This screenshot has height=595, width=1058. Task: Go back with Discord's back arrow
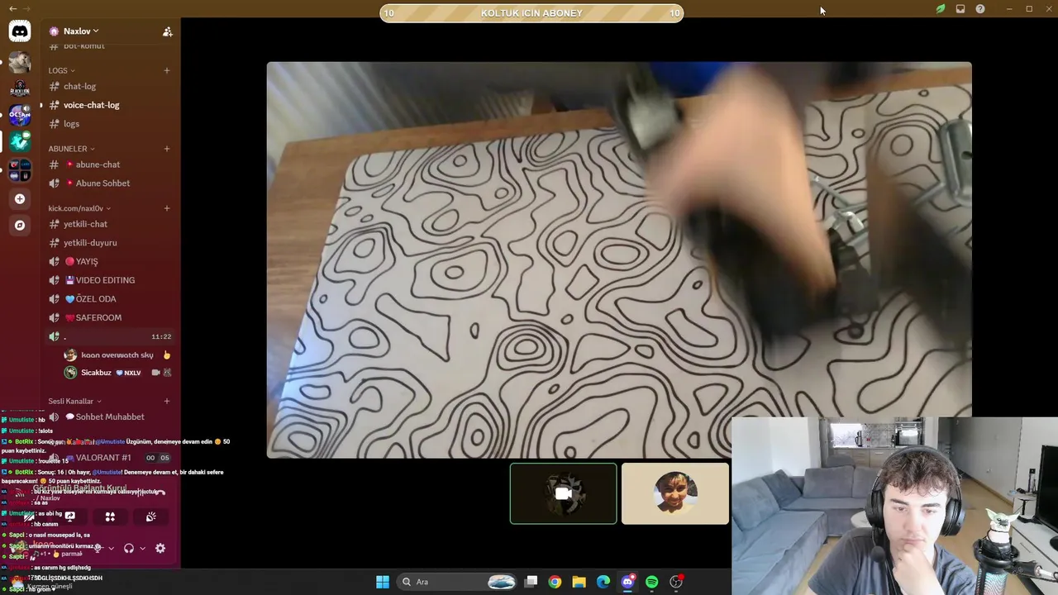click(12, 8)
